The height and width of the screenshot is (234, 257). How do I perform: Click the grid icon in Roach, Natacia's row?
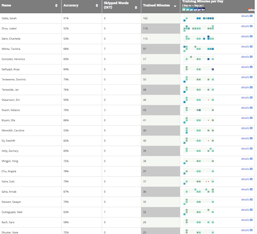[251, 108]
